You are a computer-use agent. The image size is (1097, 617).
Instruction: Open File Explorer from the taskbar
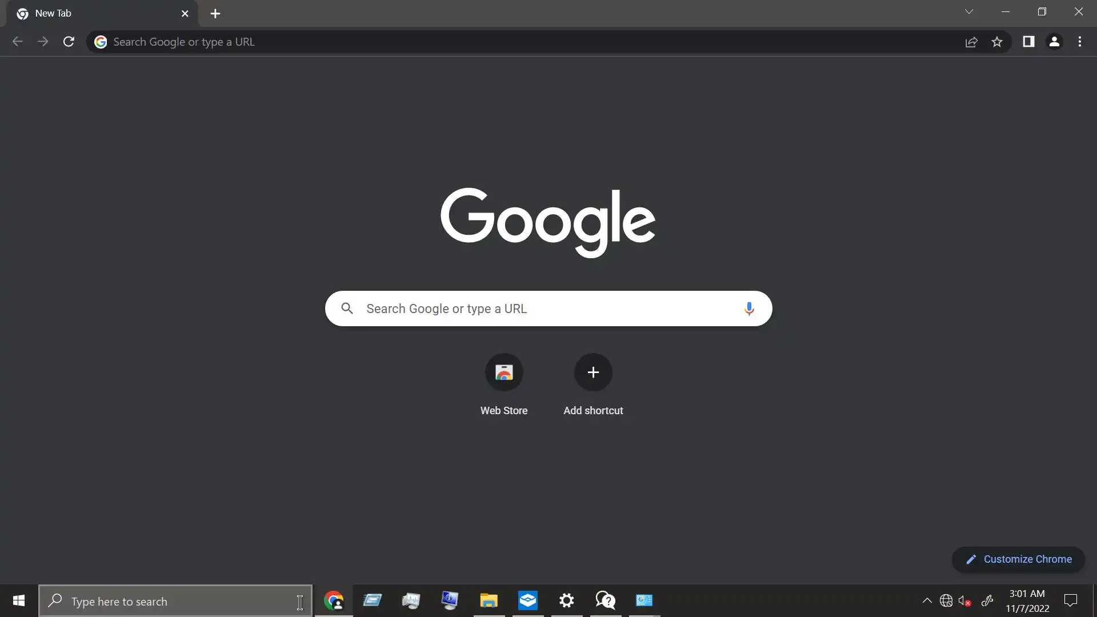pos(489,601)
